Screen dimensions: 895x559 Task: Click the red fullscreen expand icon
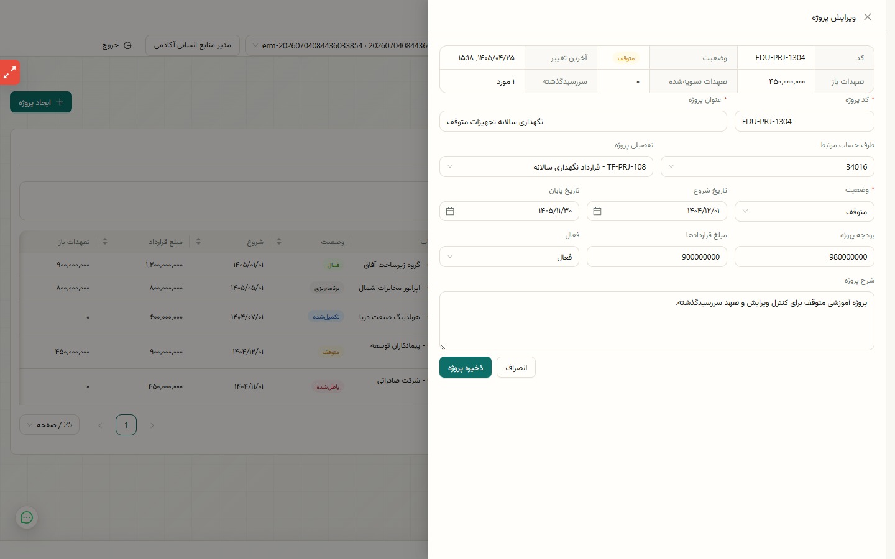point(9,73)
